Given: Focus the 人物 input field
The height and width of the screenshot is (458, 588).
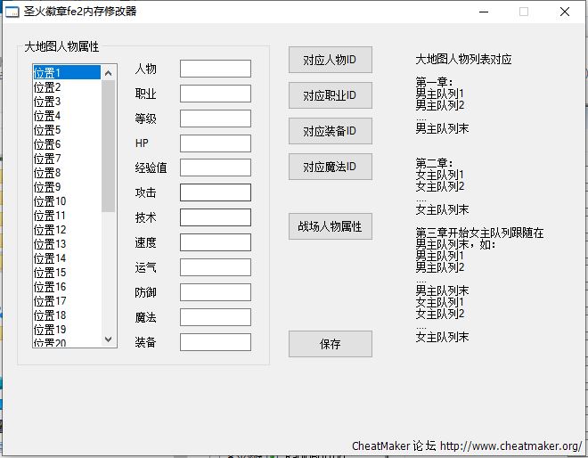Looking at the screenshot, I should point(215,69).
